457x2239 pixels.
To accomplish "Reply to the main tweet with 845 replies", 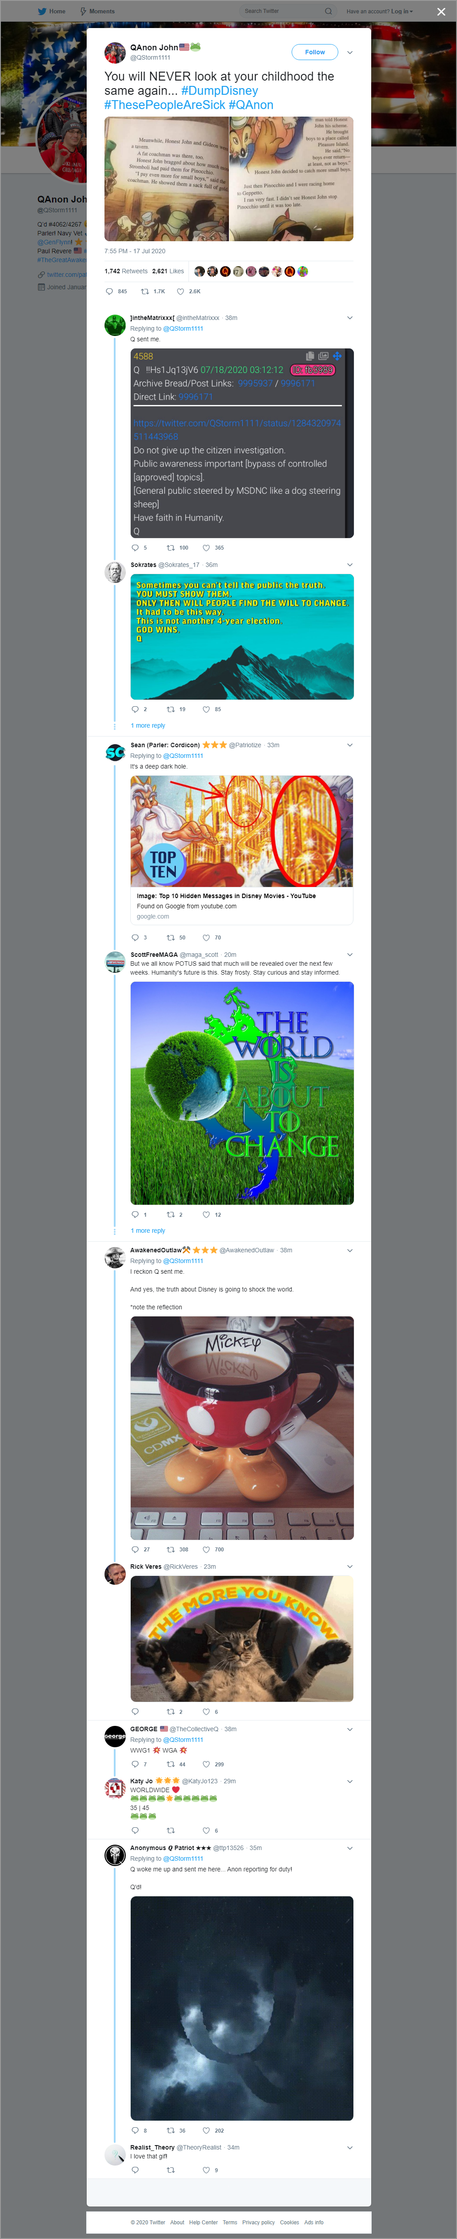I will pos(116,291).
